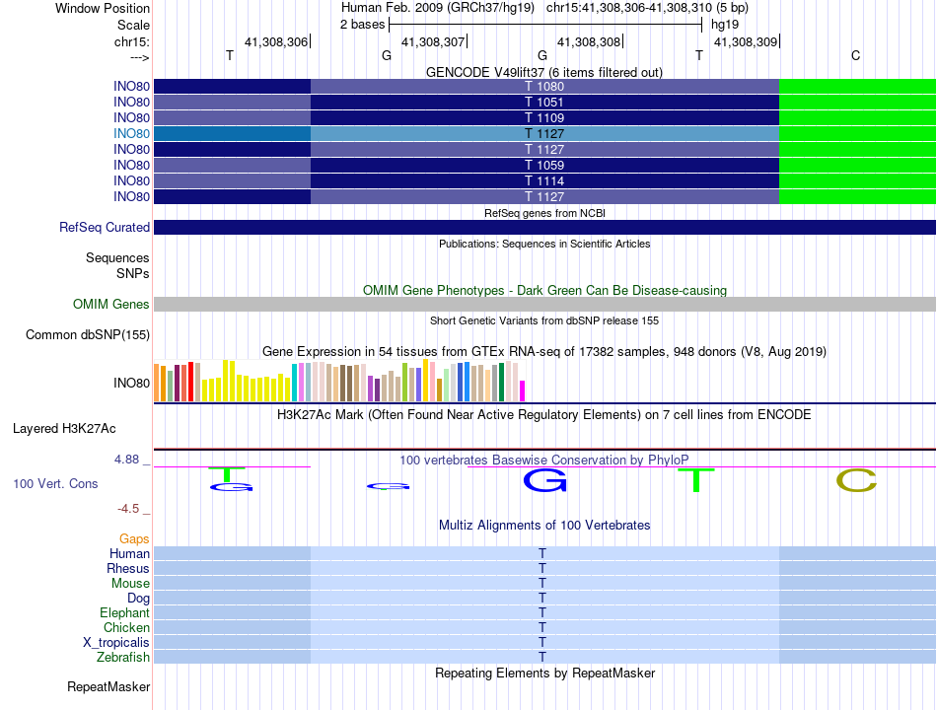Click the Repeating Elements by RepeatMasker title
937x710 pixels.
(544, 673)
